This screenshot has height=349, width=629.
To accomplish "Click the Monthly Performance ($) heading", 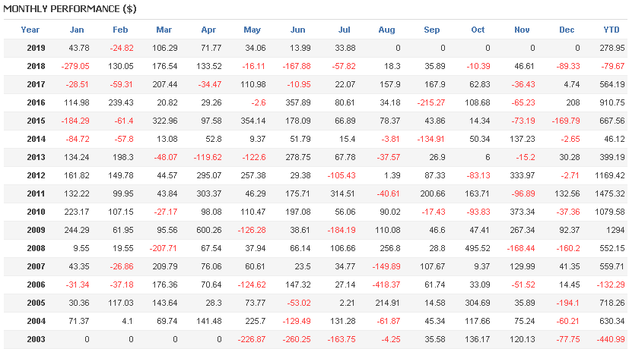I will pyautogui.click(x=70, y=9).
